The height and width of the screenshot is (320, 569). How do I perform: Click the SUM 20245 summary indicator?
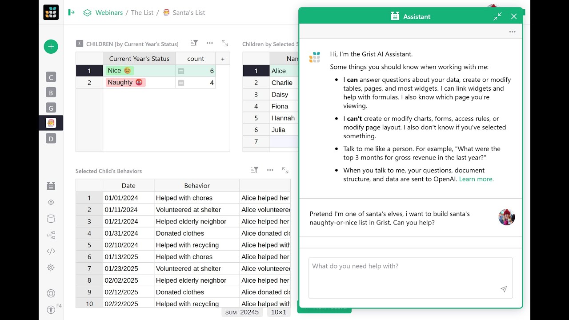(x=242, y=312)
